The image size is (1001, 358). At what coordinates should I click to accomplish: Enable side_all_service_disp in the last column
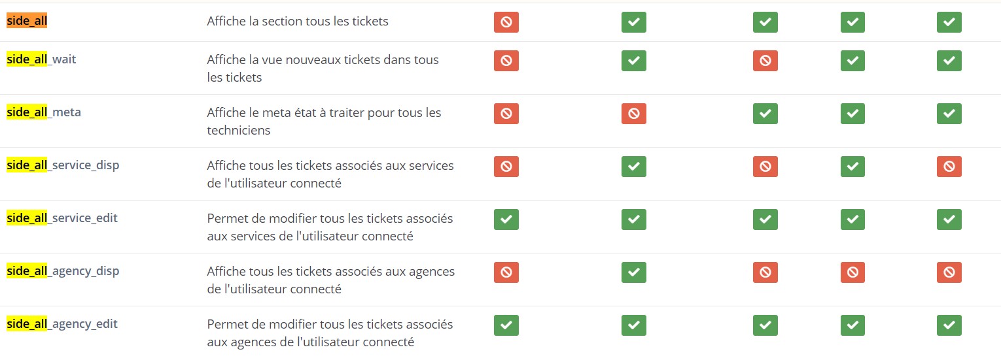(949, 167)
